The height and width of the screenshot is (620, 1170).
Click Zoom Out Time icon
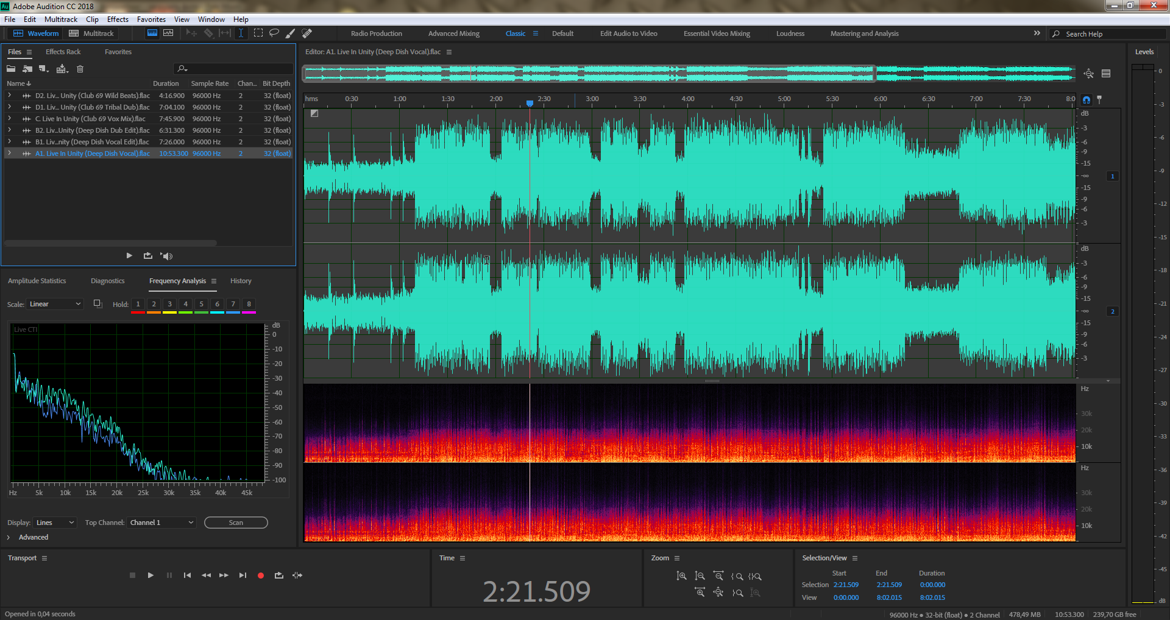tap(718, 576)
